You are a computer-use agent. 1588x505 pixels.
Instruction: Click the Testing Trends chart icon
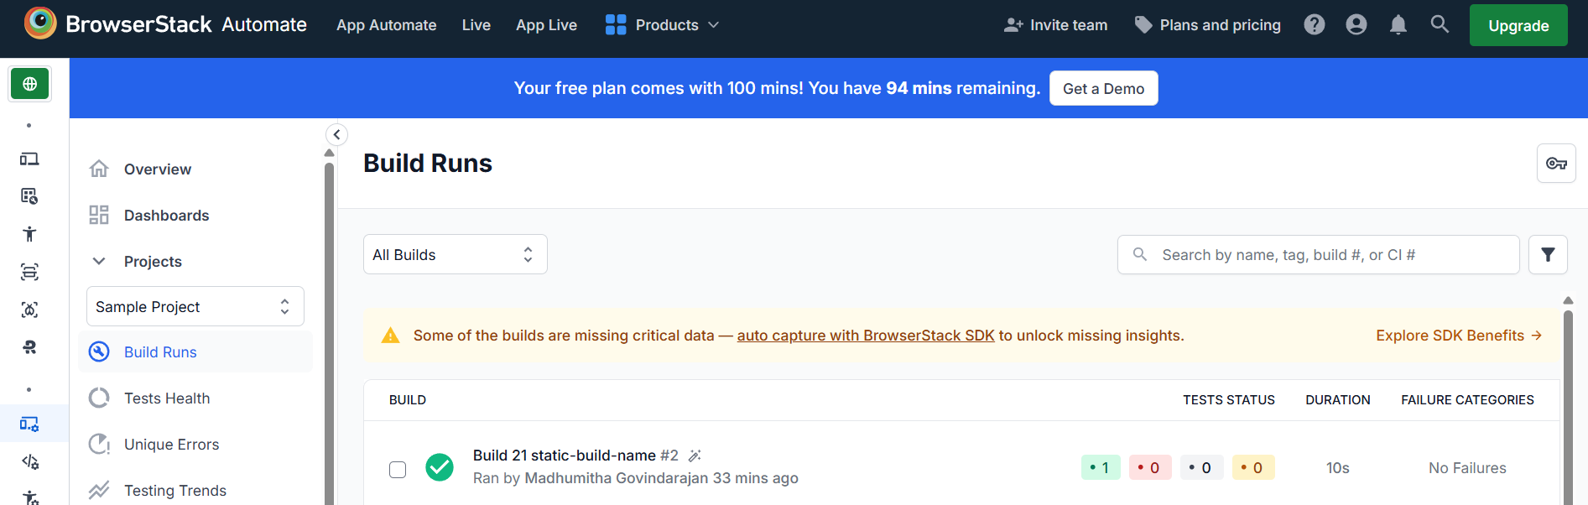click(99, 490)
